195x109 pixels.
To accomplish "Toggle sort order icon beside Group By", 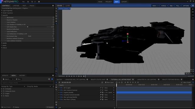I will [53, 86].
